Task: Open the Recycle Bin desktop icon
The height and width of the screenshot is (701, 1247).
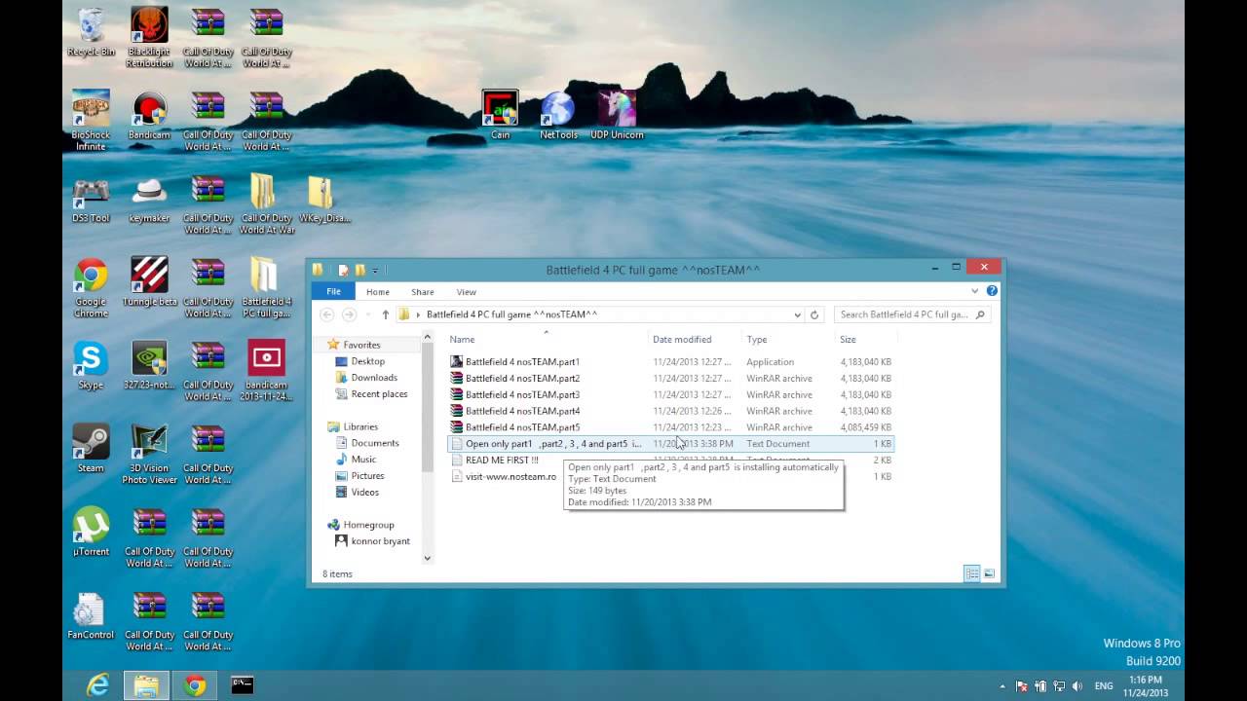Action: 91,31
